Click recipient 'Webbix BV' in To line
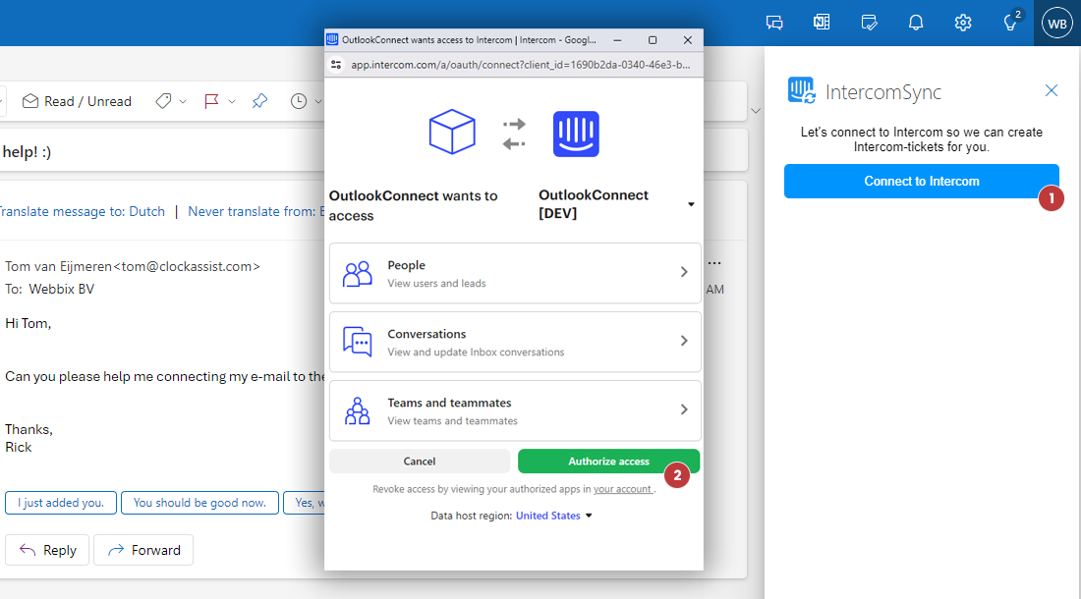 pyautogui.click(x=61, y=289)
